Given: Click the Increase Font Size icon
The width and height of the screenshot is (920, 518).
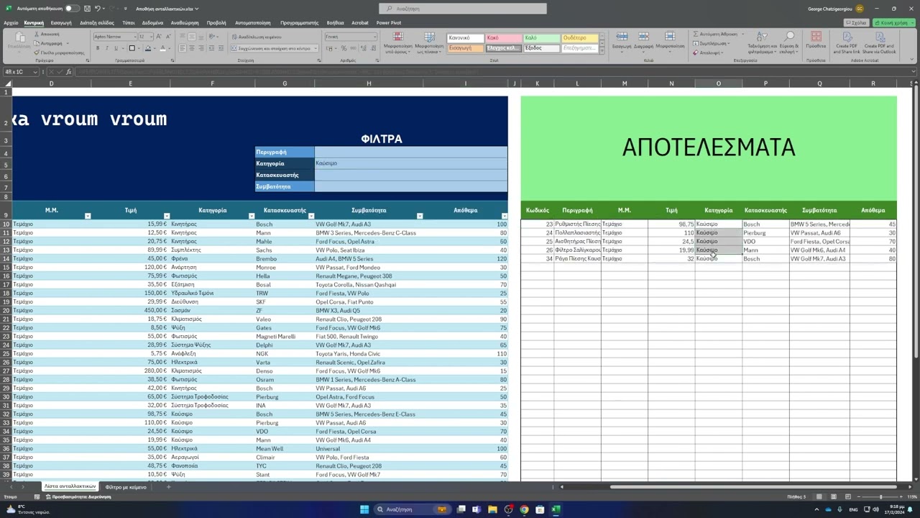Looking at the screenshot, I should coord(158,37).
